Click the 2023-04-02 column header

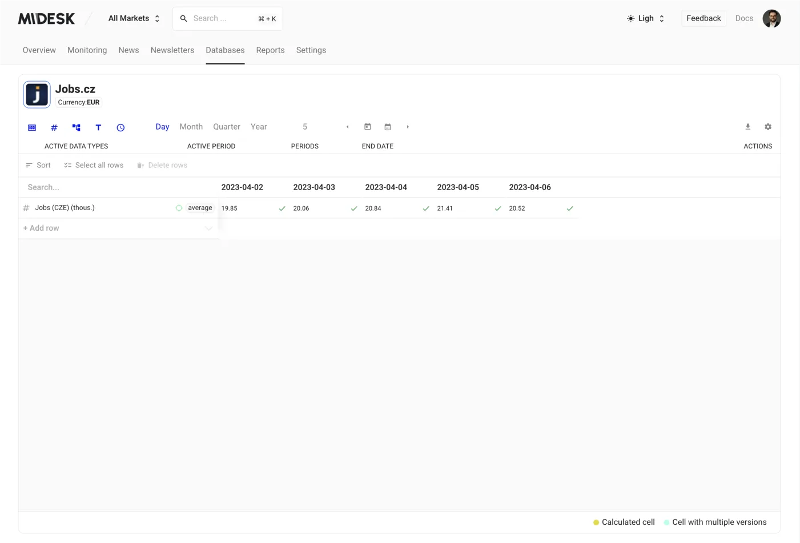[242, 187]
